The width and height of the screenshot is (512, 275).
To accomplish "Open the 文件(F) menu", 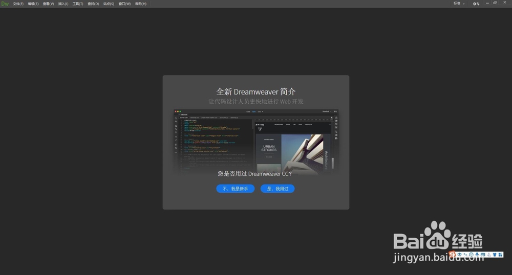I will coord(18,4).
